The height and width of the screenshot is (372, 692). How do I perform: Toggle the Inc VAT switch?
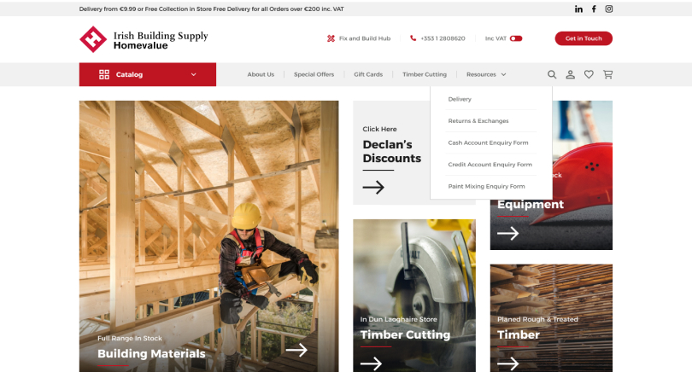[516, 38]
